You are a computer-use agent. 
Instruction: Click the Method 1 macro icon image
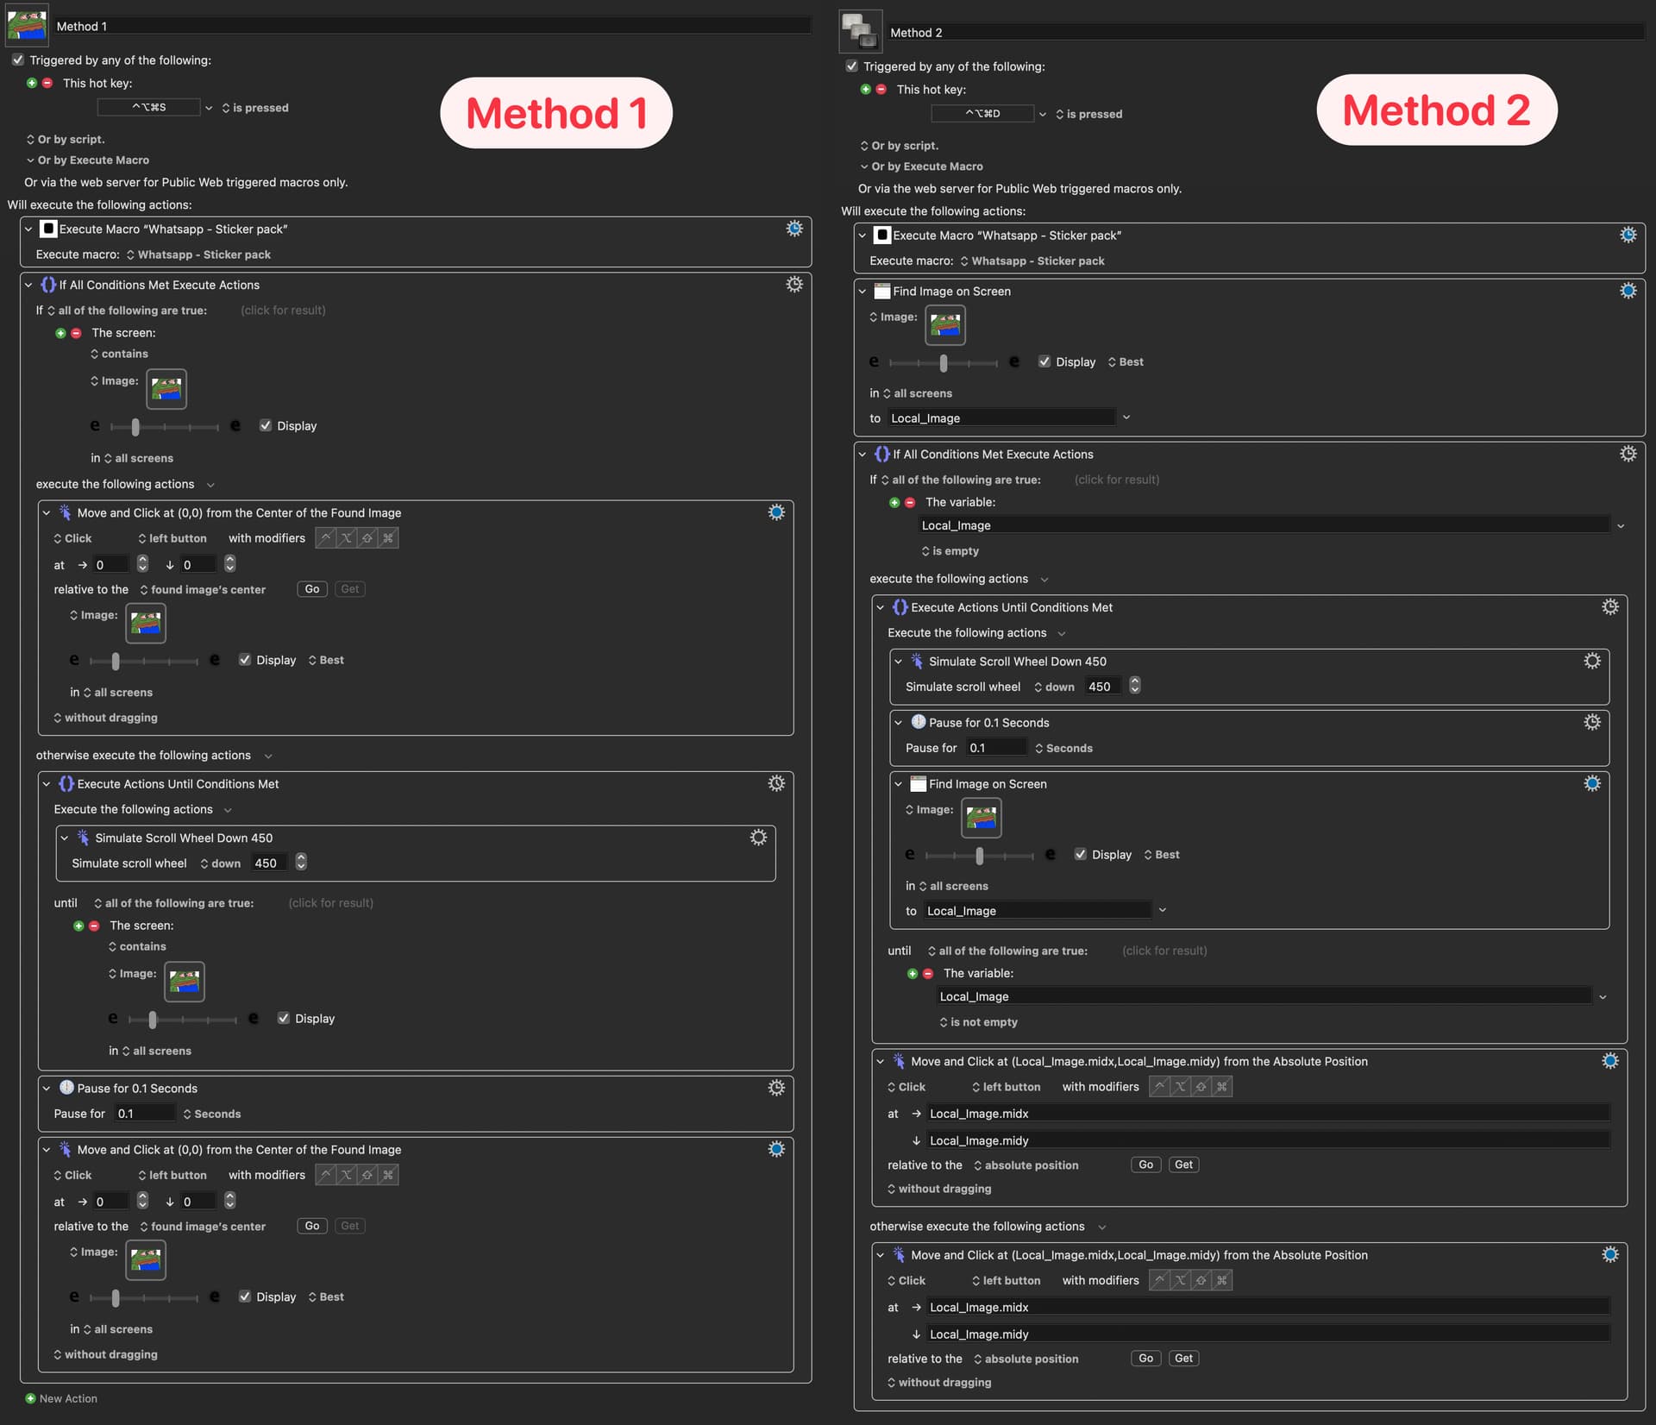pyautogui.click(x=27, y=24)
